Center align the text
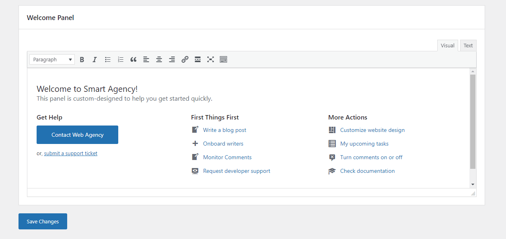The height and width of the screenshot is (239, 506). 159,60
